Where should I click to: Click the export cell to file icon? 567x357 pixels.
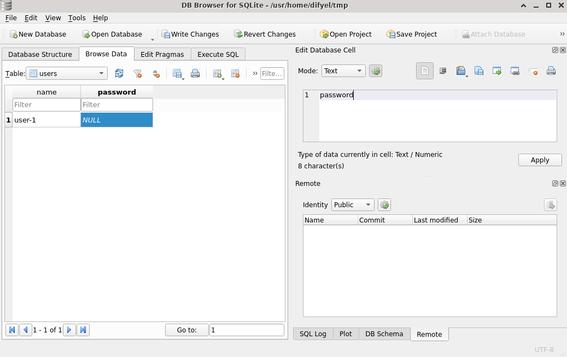click(x=479, y=71)
